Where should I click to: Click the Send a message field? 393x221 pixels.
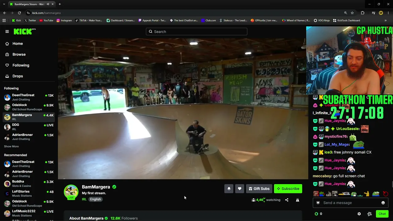[350, 203]
